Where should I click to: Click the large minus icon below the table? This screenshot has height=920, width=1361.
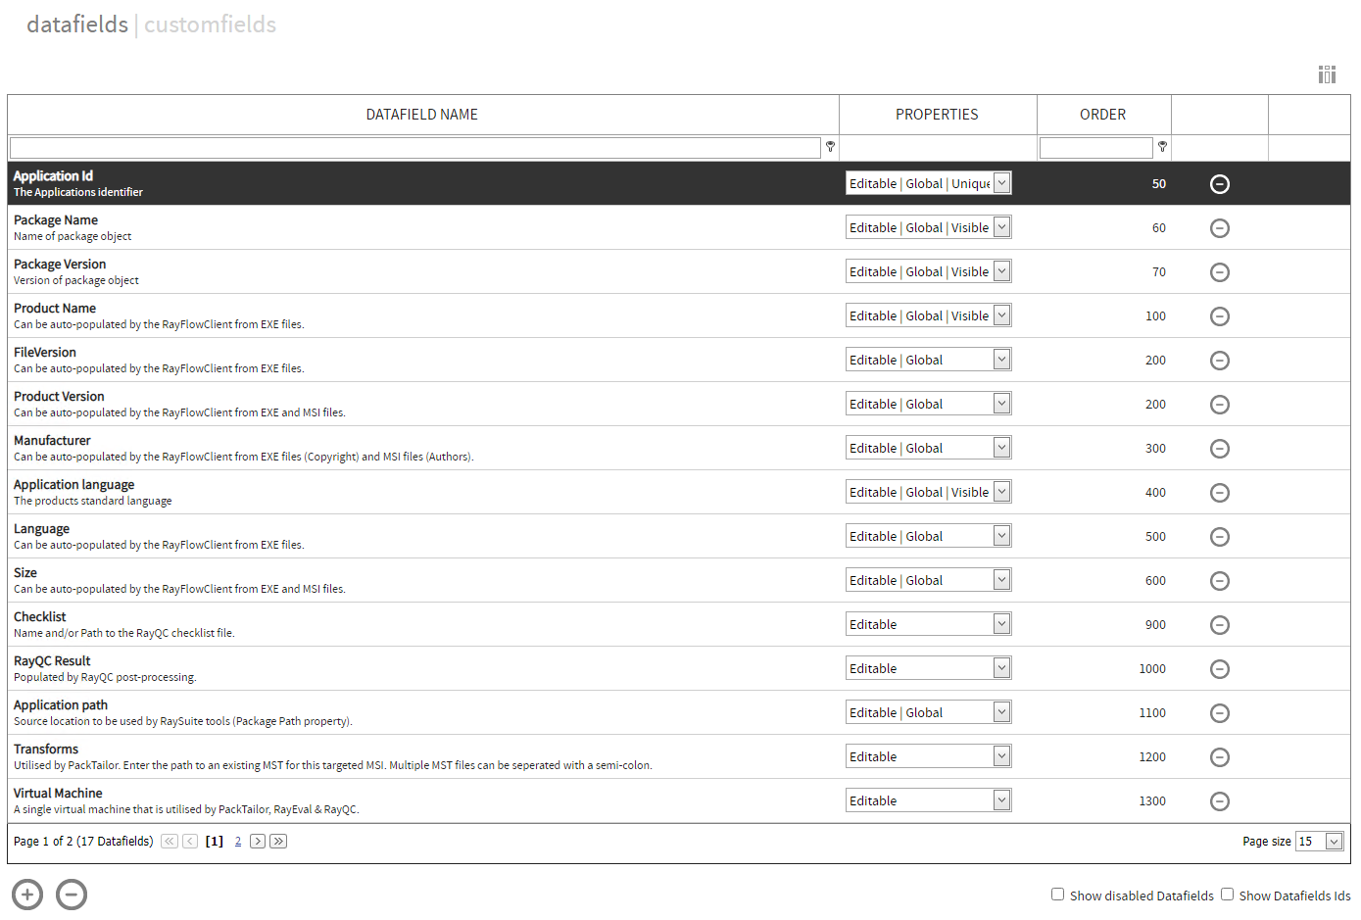coord(72,895)
